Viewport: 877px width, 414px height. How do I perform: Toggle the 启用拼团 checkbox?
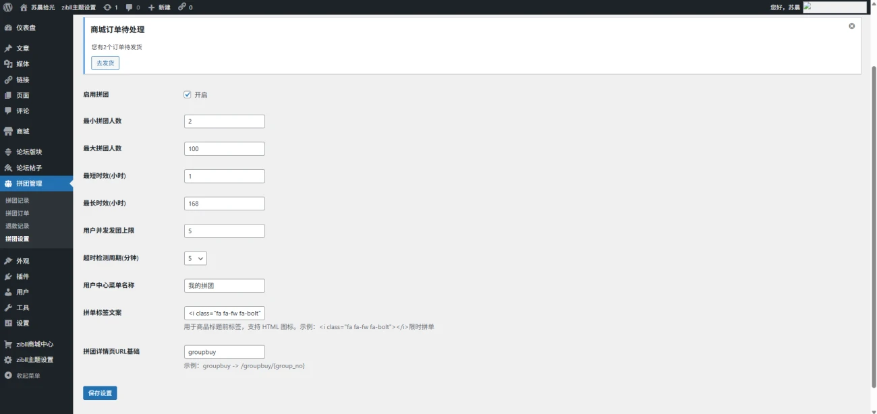coord(188,94)
